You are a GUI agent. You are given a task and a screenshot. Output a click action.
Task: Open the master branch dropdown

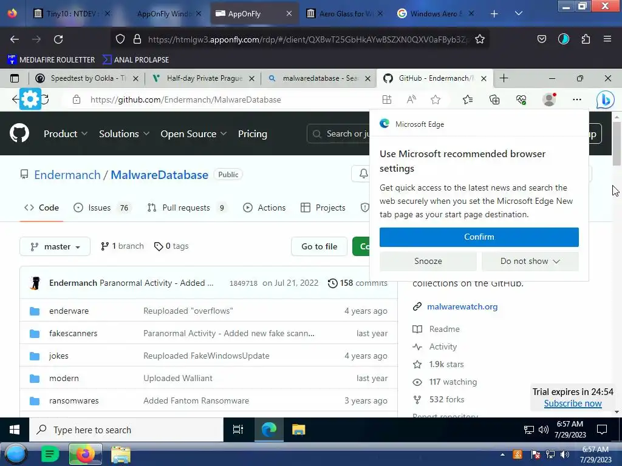55,246
